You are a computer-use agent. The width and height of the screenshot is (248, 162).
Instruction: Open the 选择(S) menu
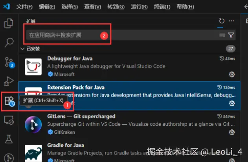70,7
